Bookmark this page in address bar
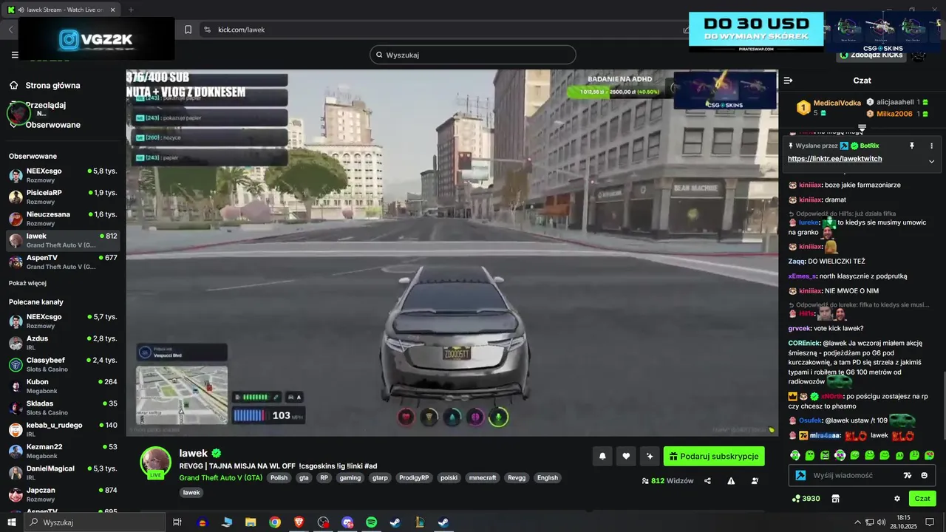946x532 pixels. click(x=188, y=30)
